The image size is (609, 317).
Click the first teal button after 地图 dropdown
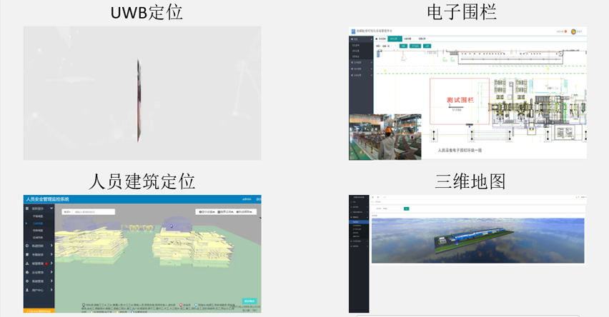pos(403,46)
